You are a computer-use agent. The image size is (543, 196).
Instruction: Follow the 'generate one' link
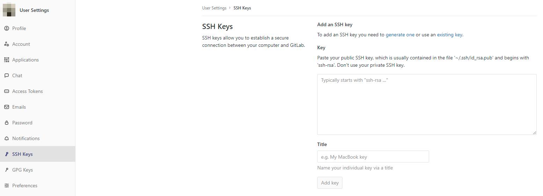point(400,35)
